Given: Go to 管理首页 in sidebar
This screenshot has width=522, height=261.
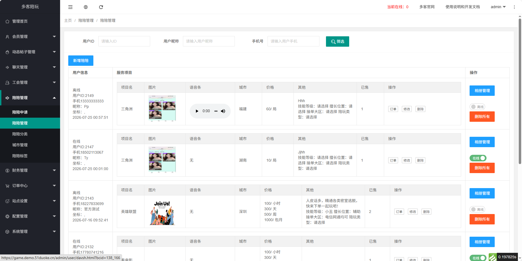Looking at the screenshot, I should 30,21.
